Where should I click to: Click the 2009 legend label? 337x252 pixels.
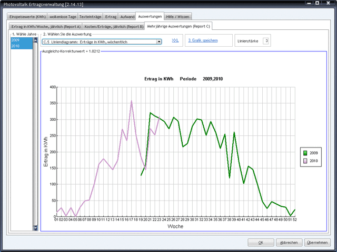(314, 153)
